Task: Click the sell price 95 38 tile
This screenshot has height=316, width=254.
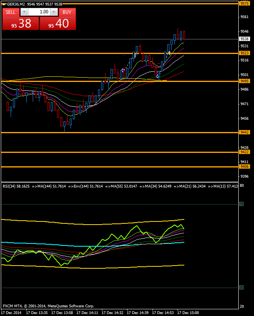Action: point(20,24)
